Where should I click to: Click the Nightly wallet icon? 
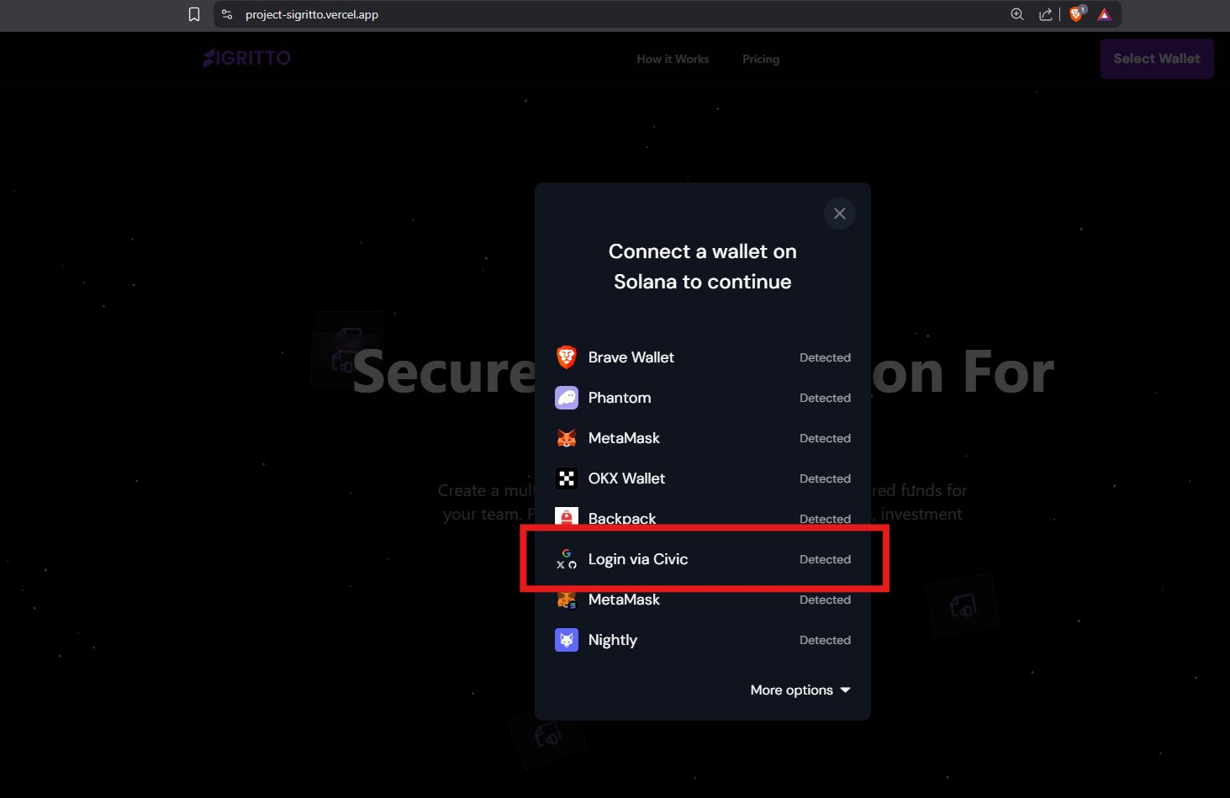[567, 640]
